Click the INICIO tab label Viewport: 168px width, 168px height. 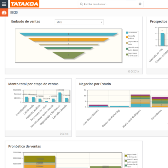pyautogui.click(x=14, y=13)
